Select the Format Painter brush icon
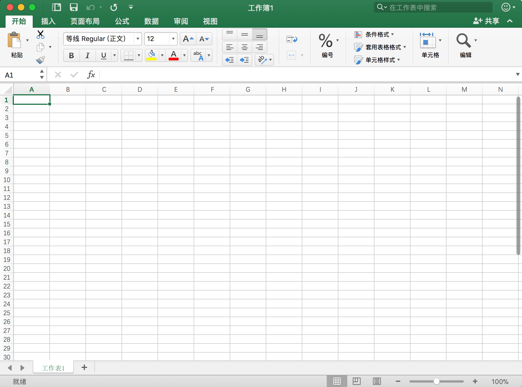This screenshot has height=387, width=522. pos(40,60)
